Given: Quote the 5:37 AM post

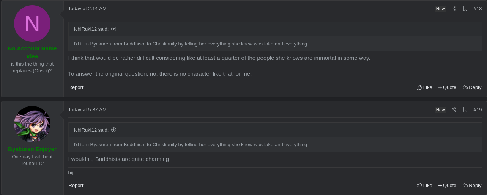Looking at the screenshot, I should [447, 186].
